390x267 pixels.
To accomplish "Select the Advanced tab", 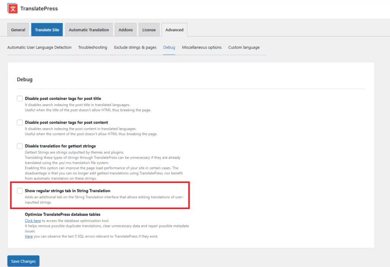I will tap(174, 30).
